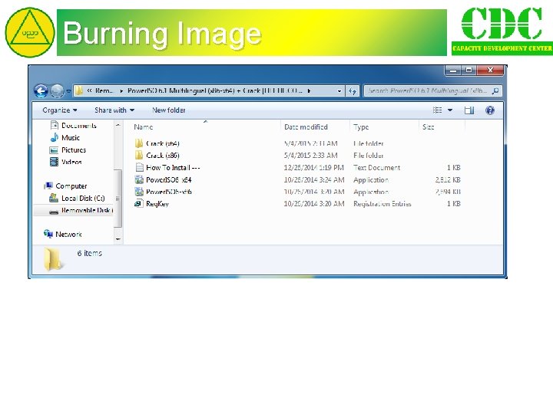Sort files by the Type column
Image resolution: width=553 pixels, height=414 pixels.
pyautogui.click(x=385, y=127)
